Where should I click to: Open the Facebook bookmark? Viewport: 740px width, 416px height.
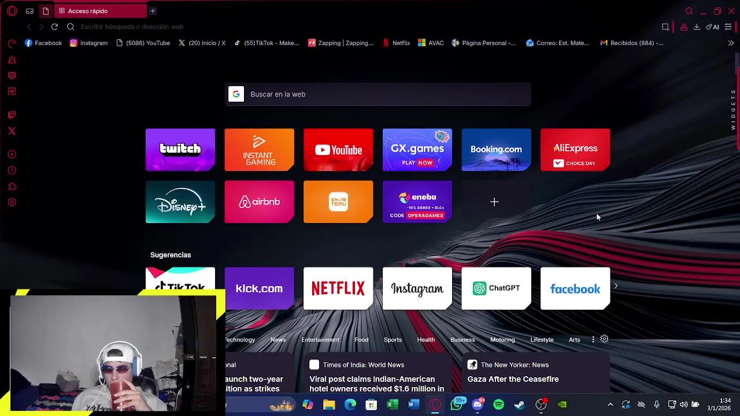[43, 43]
